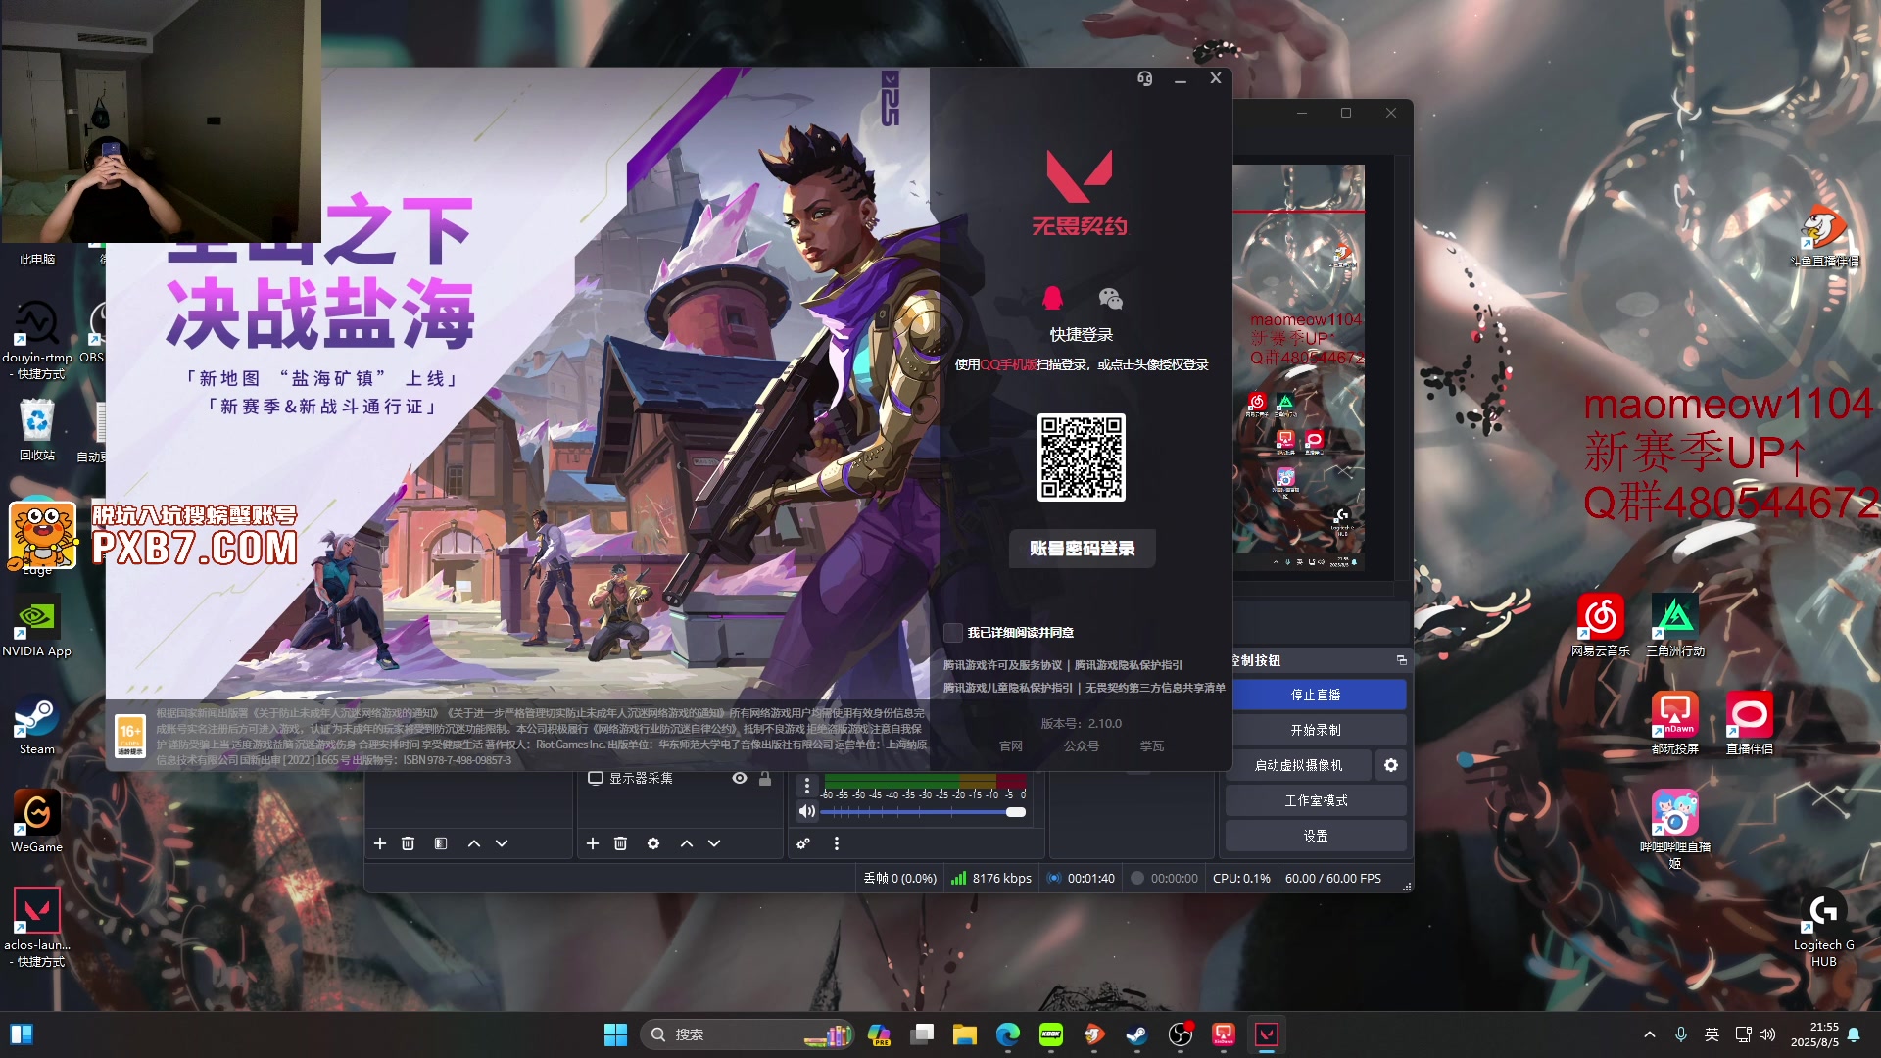Open the WeGame desktop shortcut
Screen dimensions: 1881x1058
[x=37, y=823]
